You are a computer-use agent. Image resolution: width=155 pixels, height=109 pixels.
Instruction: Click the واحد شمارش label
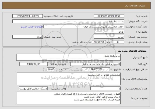point(58,89)
